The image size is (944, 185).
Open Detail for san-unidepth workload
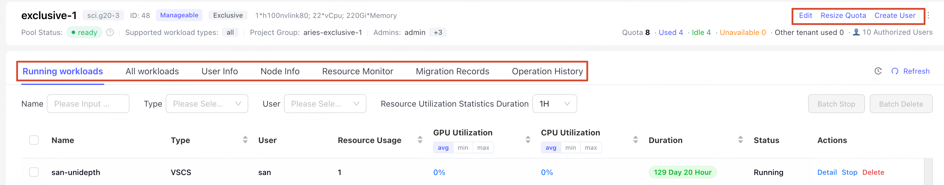click(x=827, y=172)
